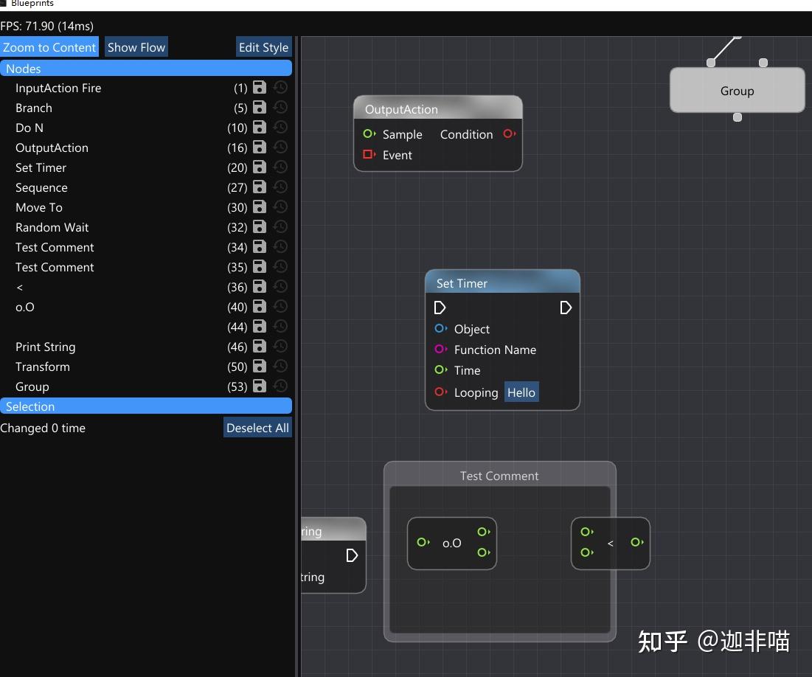View history for InputAction Fire node
812x677 pixels.
(280, 87)
